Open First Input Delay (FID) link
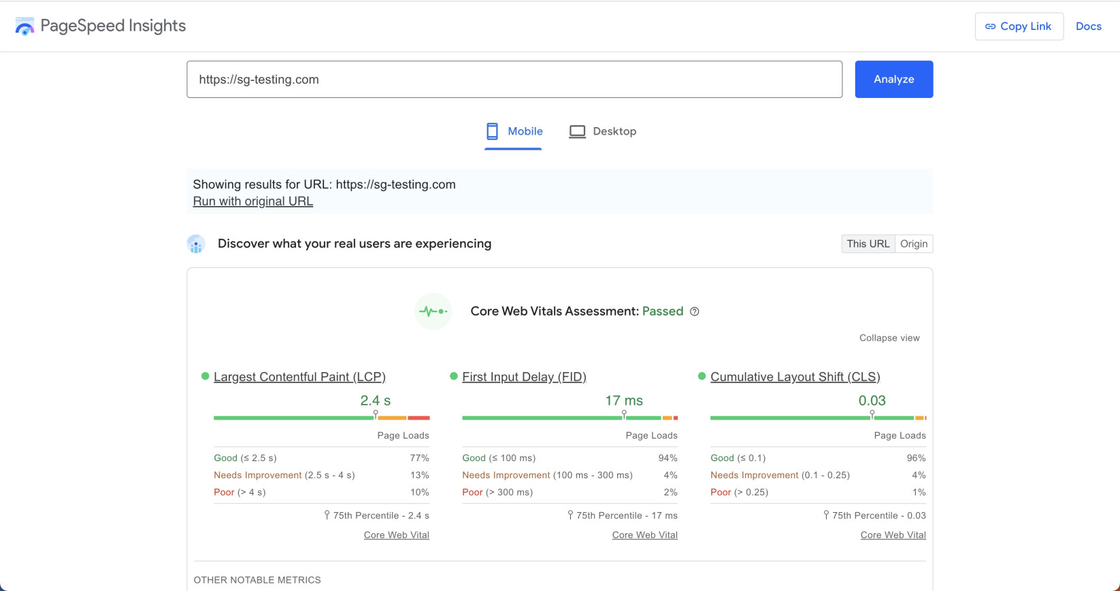Image resolution: width=1120 pixels, height=591 pixels. pos(524,377)
